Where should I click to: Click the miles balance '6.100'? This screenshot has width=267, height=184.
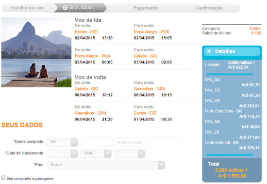pyautogui.click(x=256, y=33)
